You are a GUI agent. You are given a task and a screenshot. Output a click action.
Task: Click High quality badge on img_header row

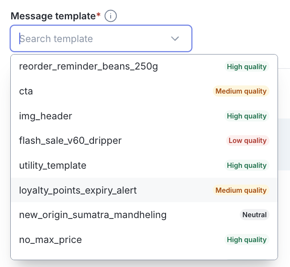click(247, 116)
